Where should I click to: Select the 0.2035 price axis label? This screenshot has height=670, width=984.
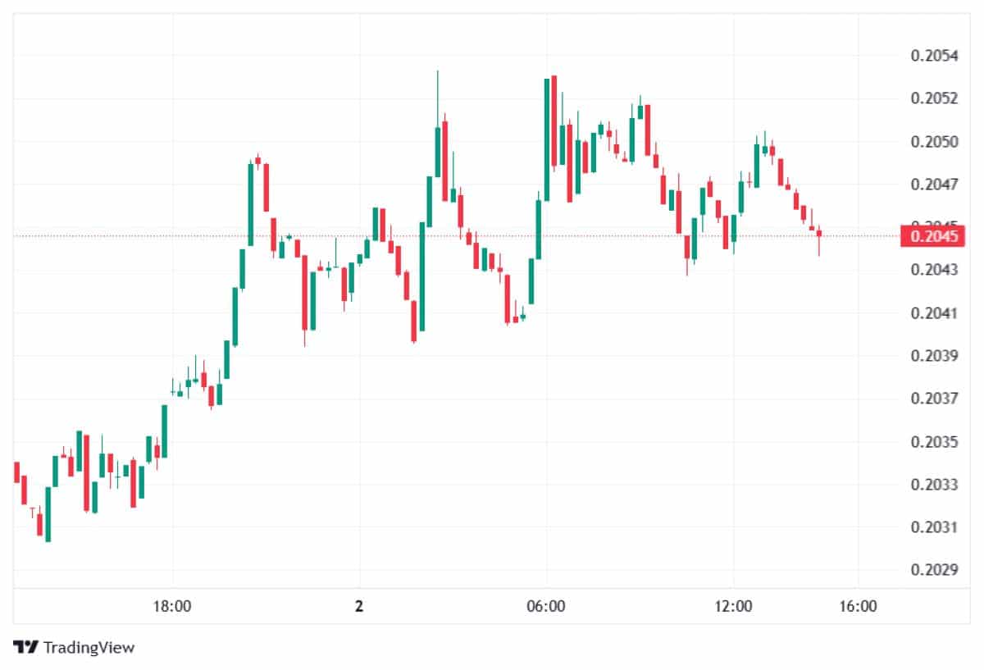point(934,442)
